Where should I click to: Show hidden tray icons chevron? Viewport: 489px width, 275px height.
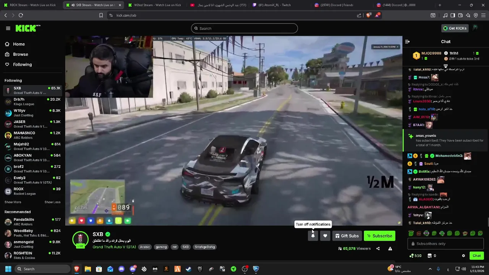point(430,269)
